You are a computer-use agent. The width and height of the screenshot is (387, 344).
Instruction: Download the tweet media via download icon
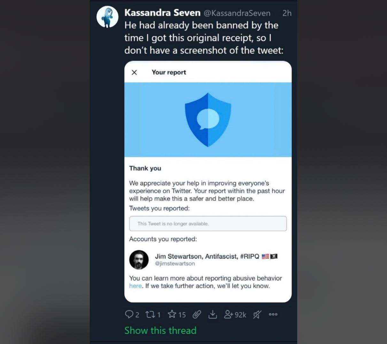pos(213,315)
